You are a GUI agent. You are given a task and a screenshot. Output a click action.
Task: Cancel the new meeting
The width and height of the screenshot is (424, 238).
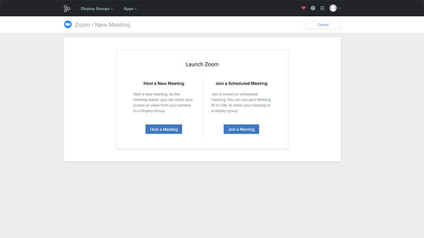pyautogui.click(x=323, y=24)
